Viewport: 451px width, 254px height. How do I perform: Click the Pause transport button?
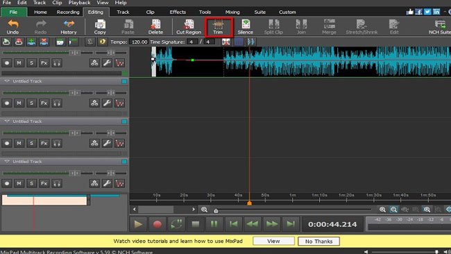point(214,224)
